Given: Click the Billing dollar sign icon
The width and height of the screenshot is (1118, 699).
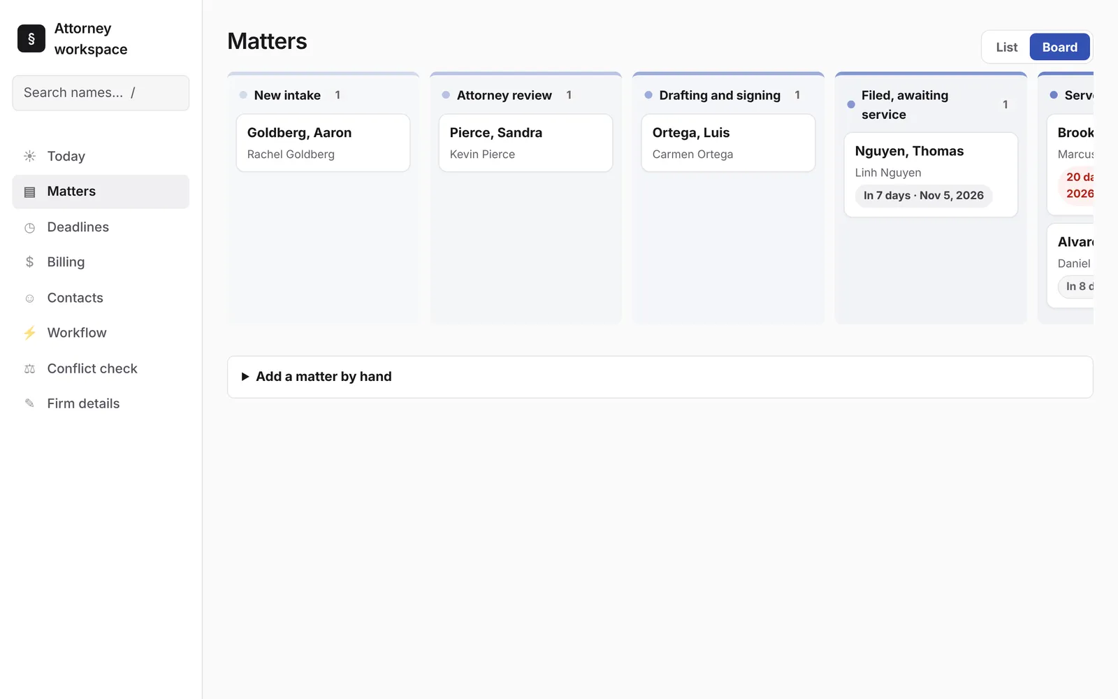Looking at the screenshot, I should coord(29,262).
